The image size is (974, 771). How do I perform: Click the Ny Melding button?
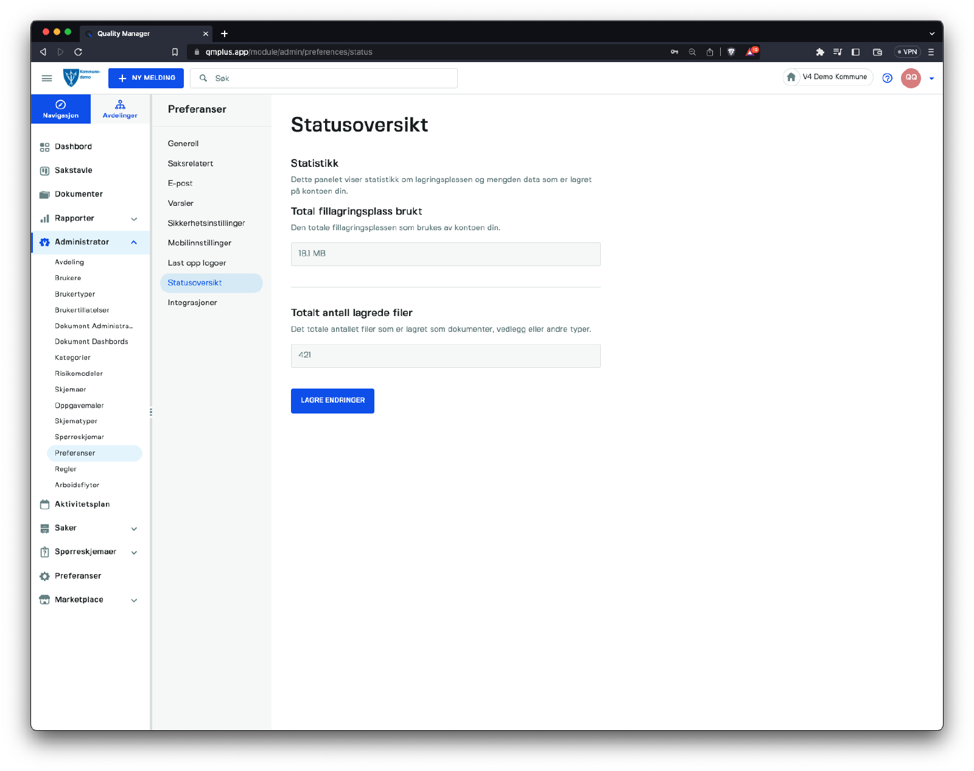pyautogui.click(x=146, y=78)
